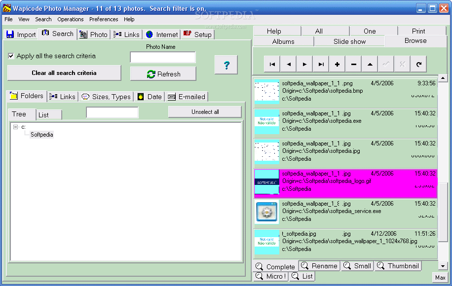
Task: Collapse the c: tree node
Action: pos(16,127)
